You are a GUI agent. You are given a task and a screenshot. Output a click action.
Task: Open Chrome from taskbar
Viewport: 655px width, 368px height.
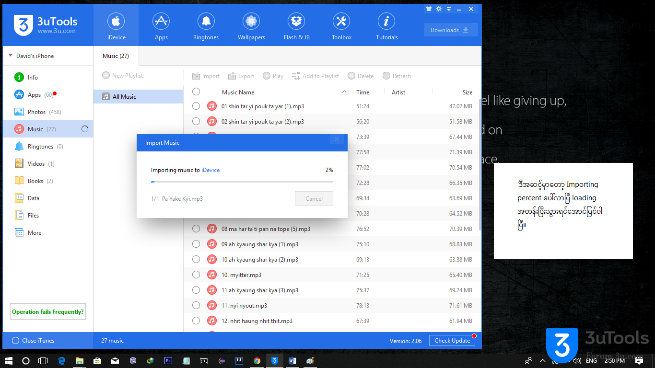pos(257,360)
